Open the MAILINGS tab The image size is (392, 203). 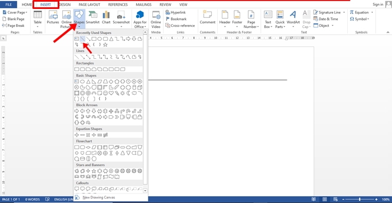coord(143,4)
